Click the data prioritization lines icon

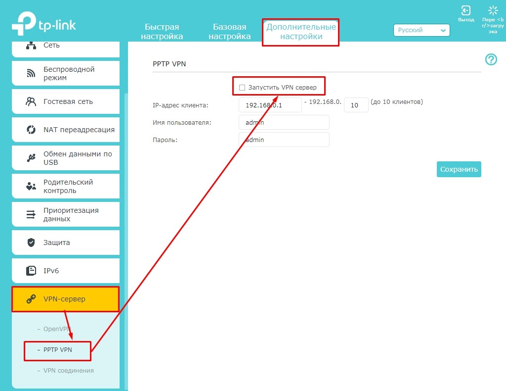pyautogui.click(x=31, y=214)
